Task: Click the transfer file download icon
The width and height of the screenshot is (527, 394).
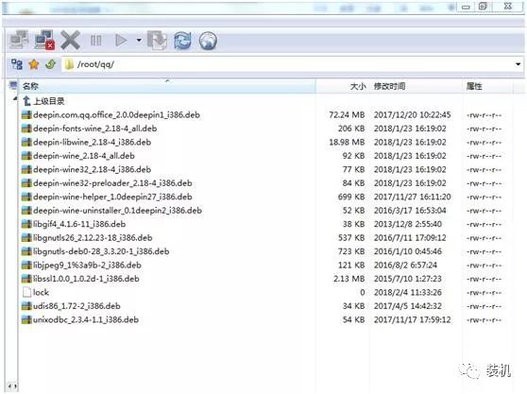Action: coord(158,41)
